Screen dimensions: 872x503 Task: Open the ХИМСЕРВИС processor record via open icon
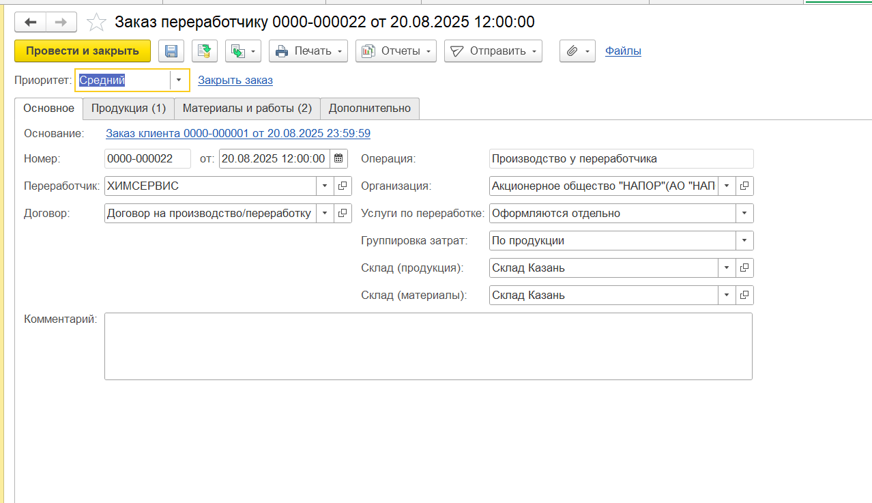343,186
